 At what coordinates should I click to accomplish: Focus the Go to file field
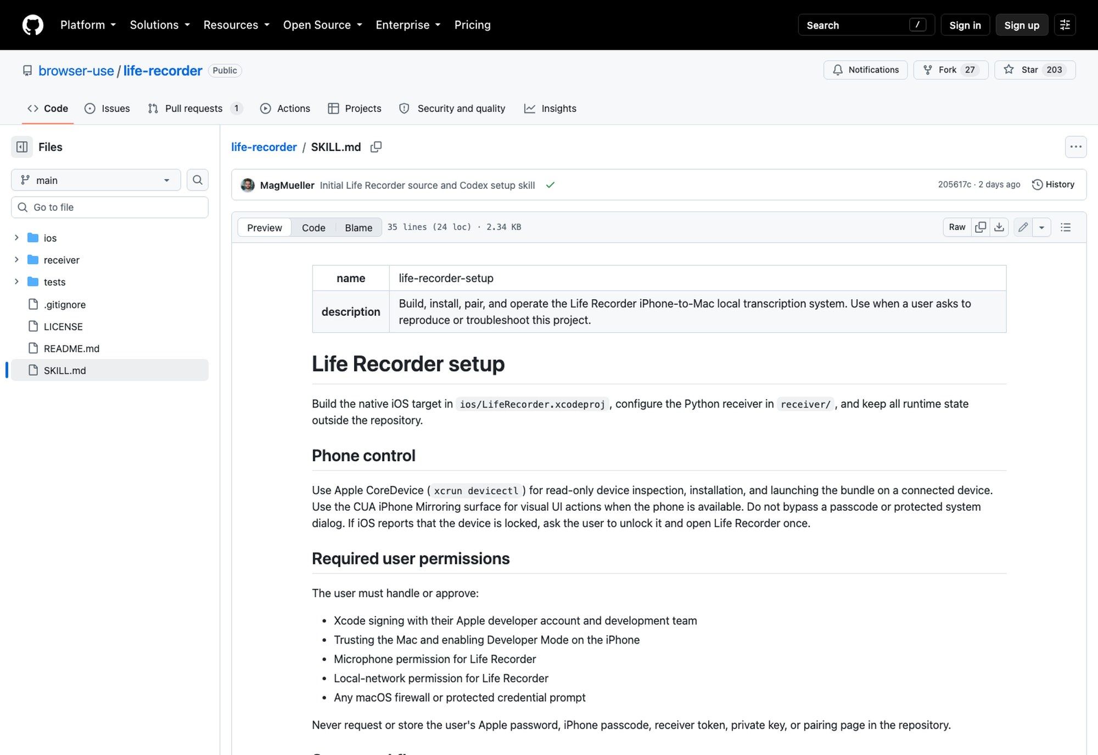point(110,208)
